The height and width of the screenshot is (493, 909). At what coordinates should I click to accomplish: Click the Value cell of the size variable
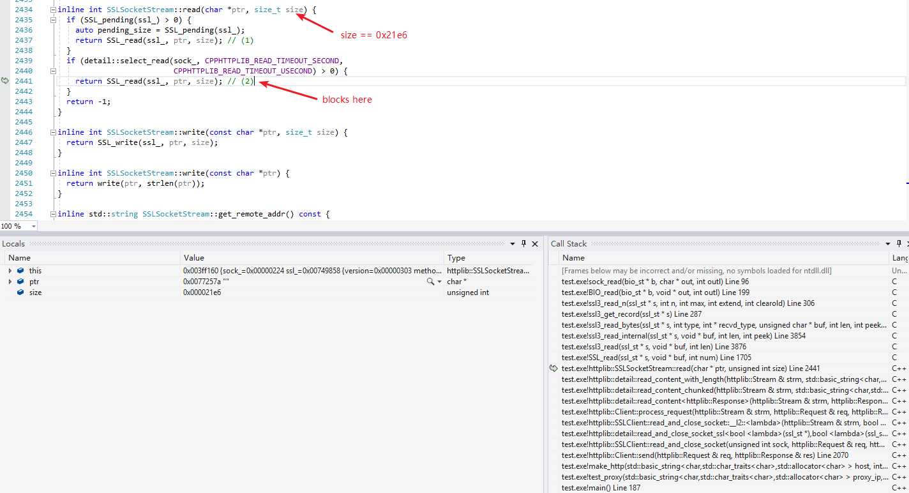204,292
